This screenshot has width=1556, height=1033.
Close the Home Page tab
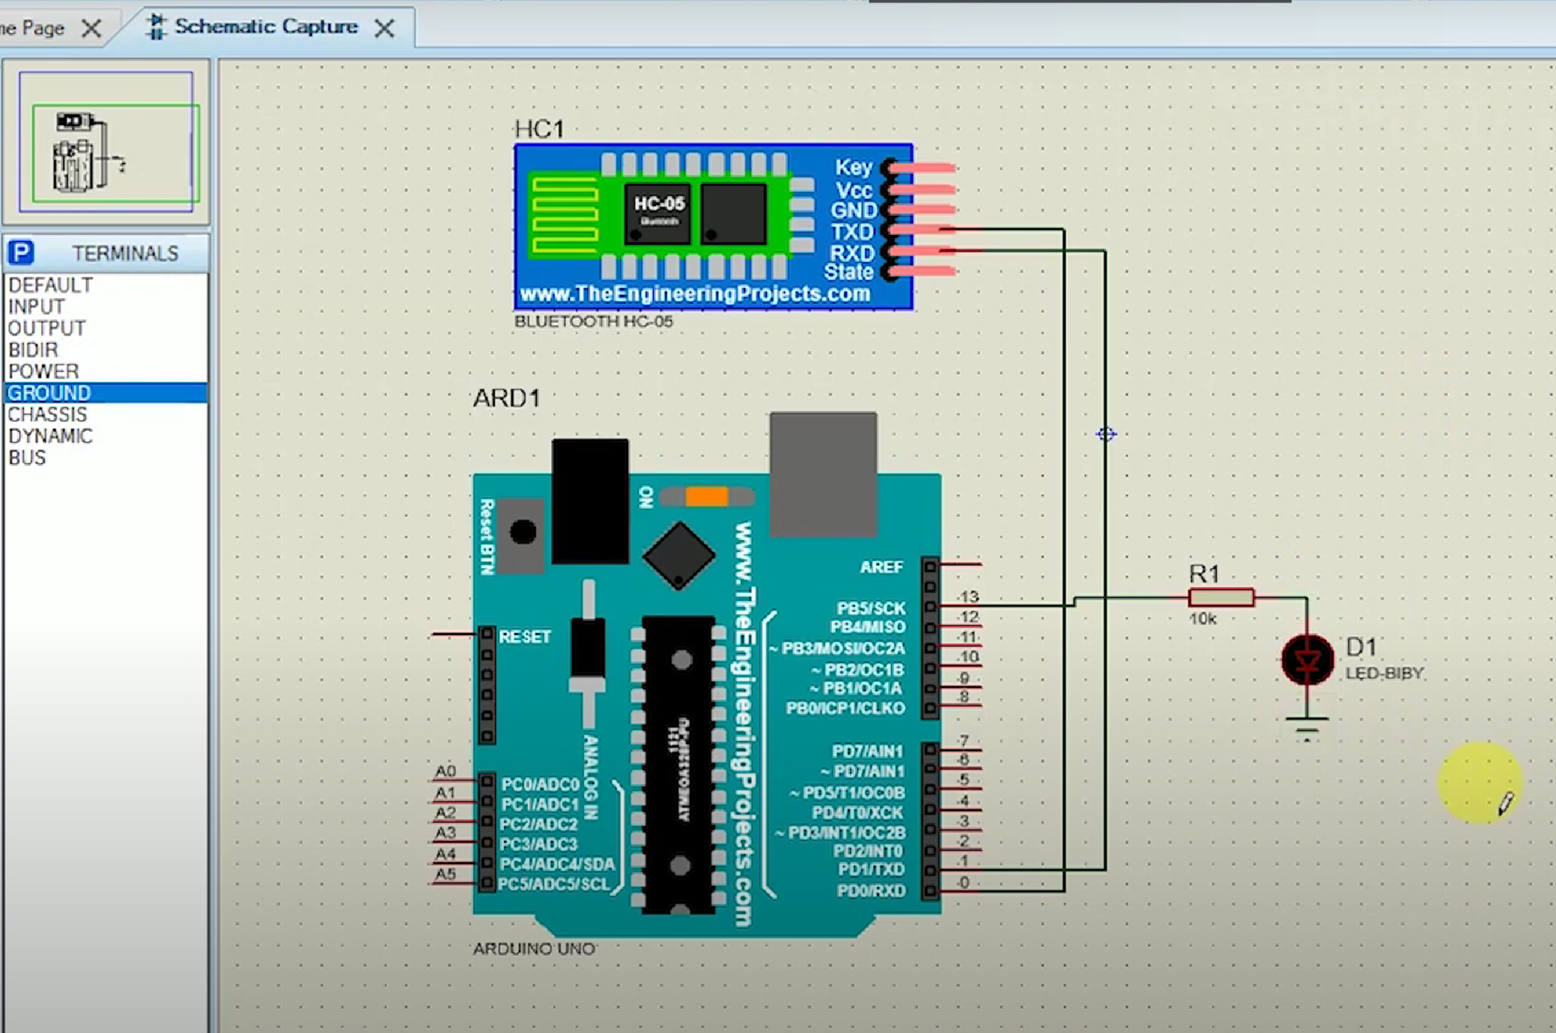pos(91,28)
